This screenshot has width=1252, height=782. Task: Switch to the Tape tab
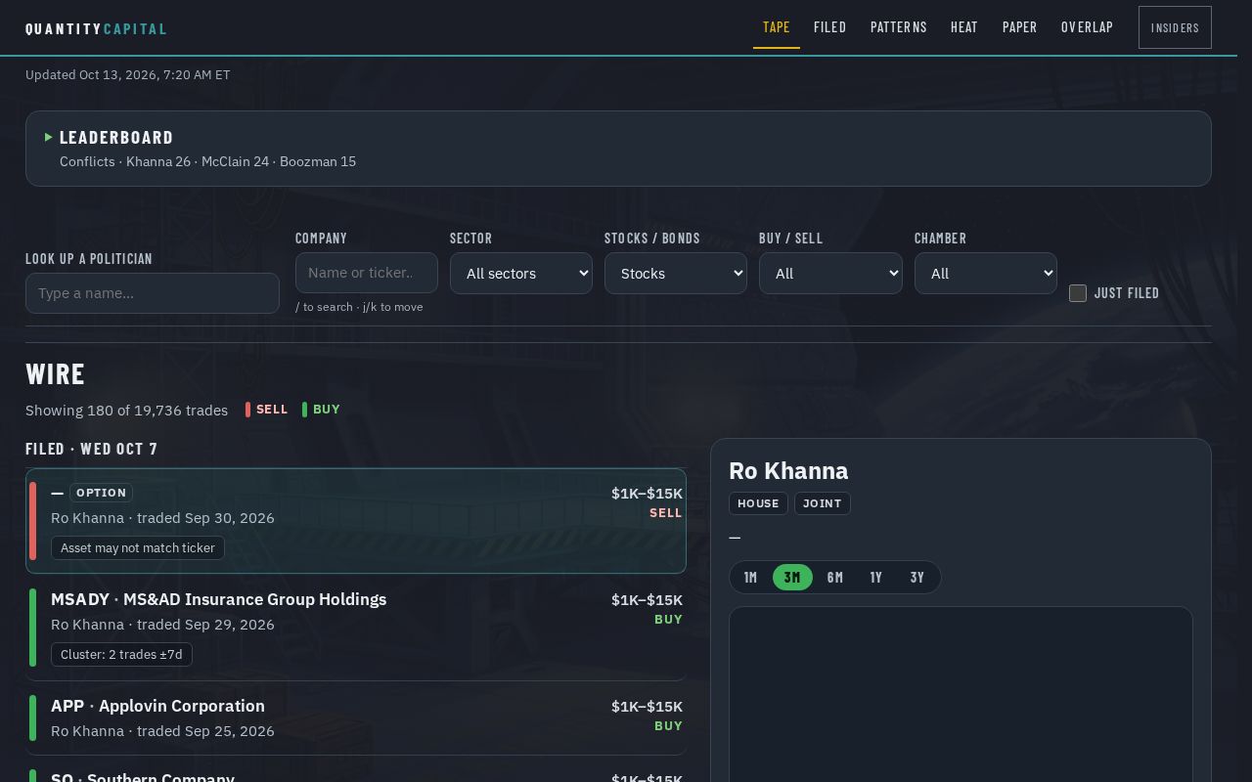coord(777,27)
